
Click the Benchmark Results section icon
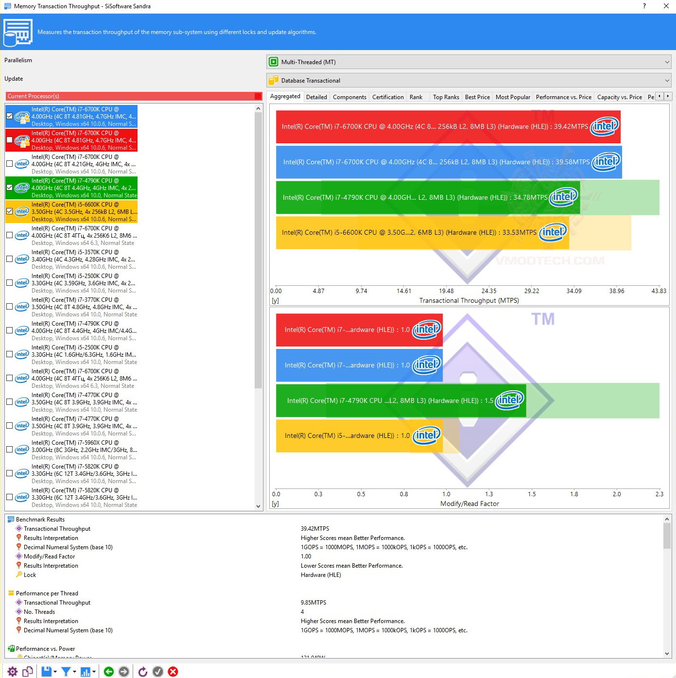(11, 520)
